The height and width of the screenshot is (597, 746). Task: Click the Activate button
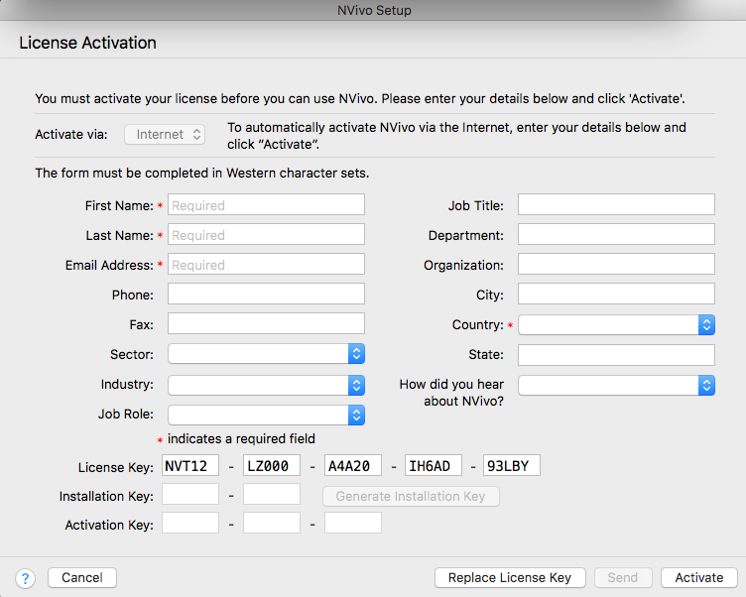click(698, 578)
